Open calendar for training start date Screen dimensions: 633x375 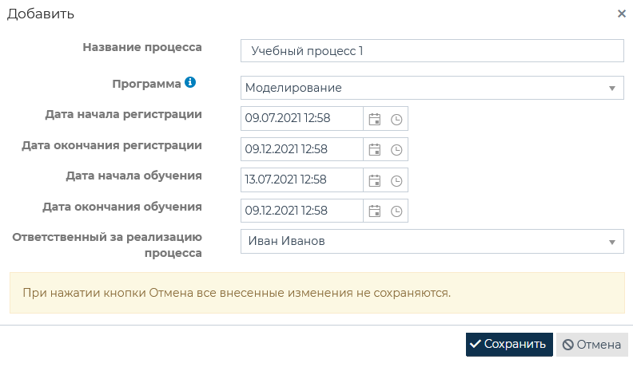(x=374, y=180)
